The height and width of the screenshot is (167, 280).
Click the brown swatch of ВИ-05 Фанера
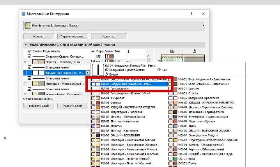[98, 103]
